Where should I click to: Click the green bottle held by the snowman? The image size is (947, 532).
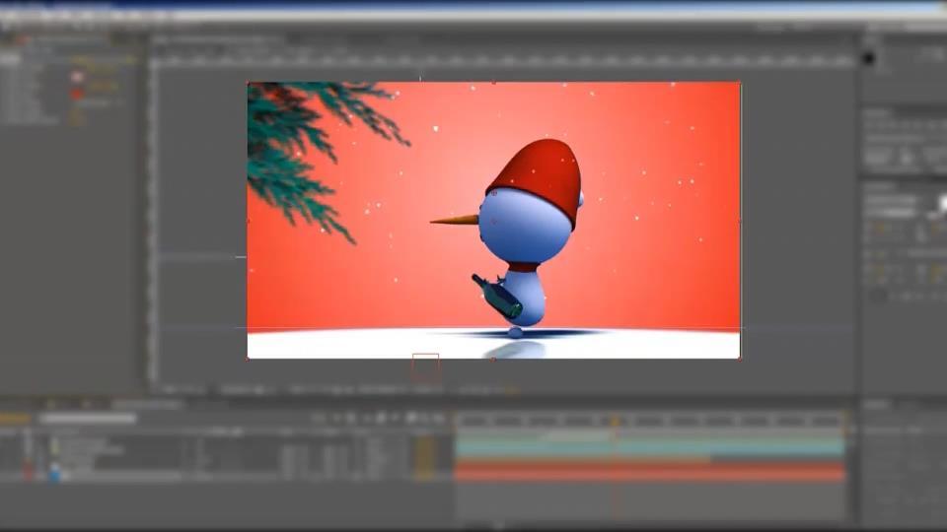point(497,297)
